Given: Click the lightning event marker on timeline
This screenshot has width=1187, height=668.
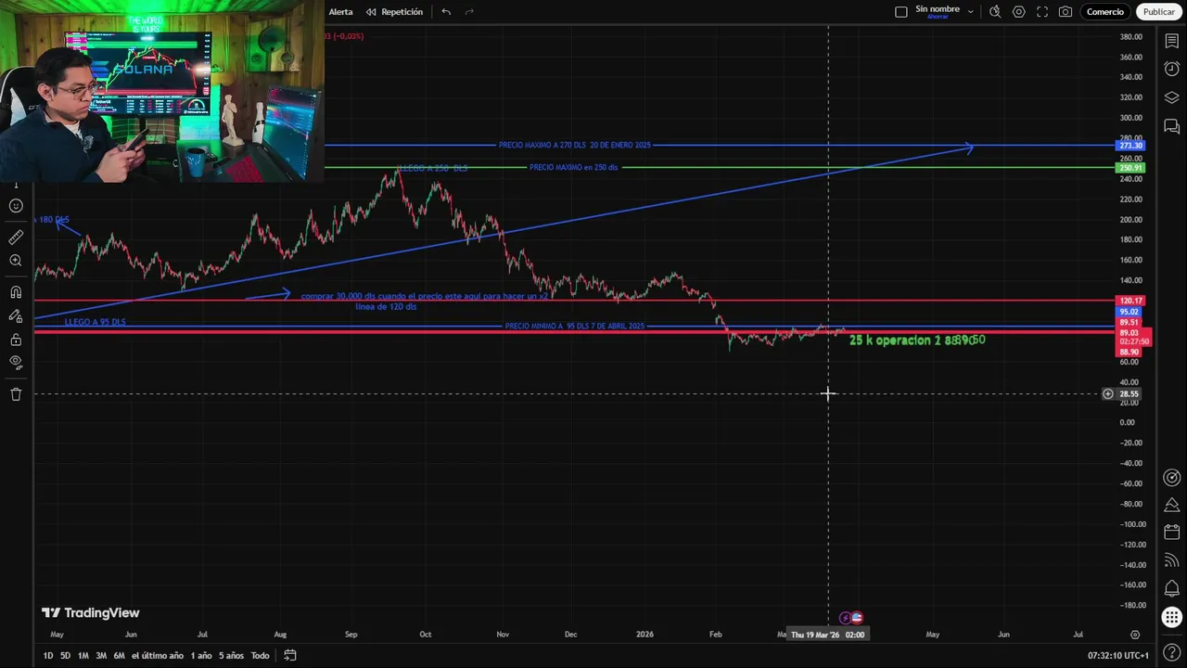Looking at the screenshot, I should pos(845,618).
